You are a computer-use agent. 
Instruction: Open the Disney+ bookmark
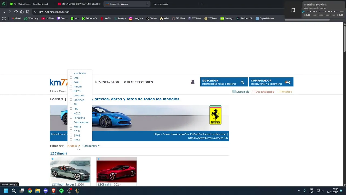[120, 18]
